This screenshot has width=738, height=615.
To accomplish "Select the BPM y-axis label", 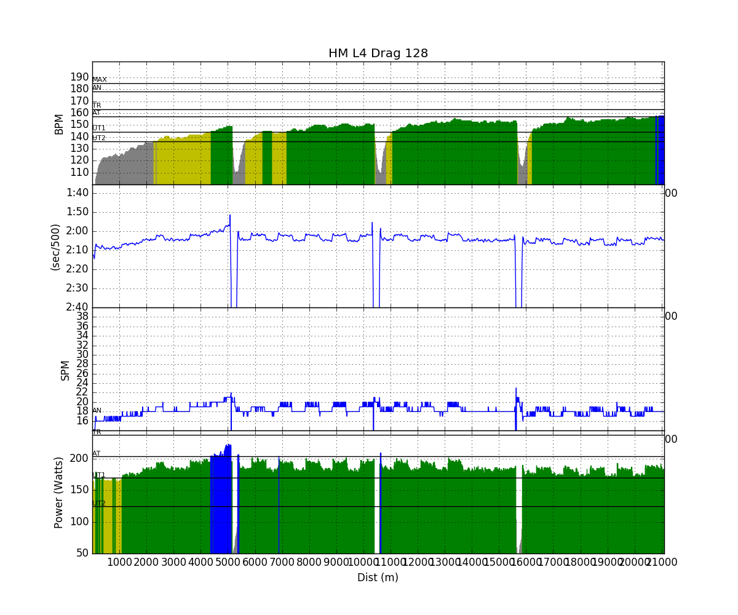I will [59, 124].
